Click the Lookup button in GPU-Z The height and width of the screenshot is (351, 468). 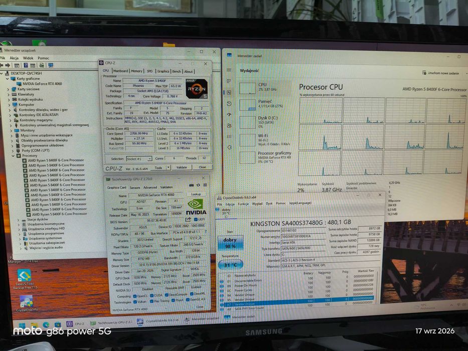click(196, 194)
